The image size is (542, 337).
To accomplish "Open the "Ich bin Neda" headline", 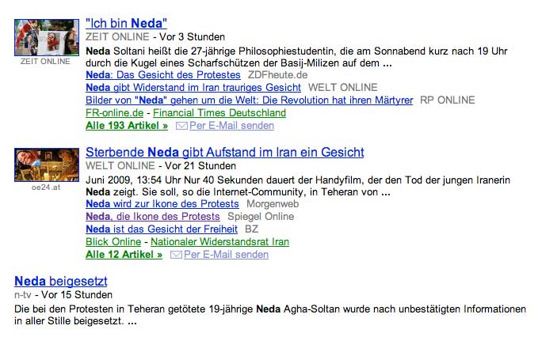I will tap(126, 23).
